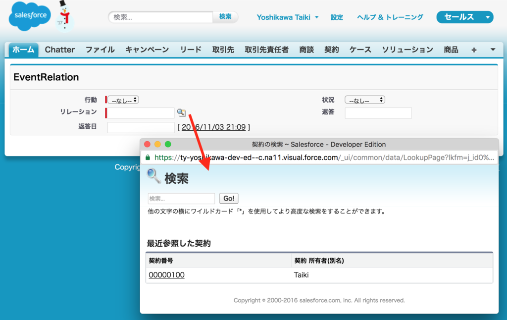Select contract number 00000100

[x=166, y=275]
